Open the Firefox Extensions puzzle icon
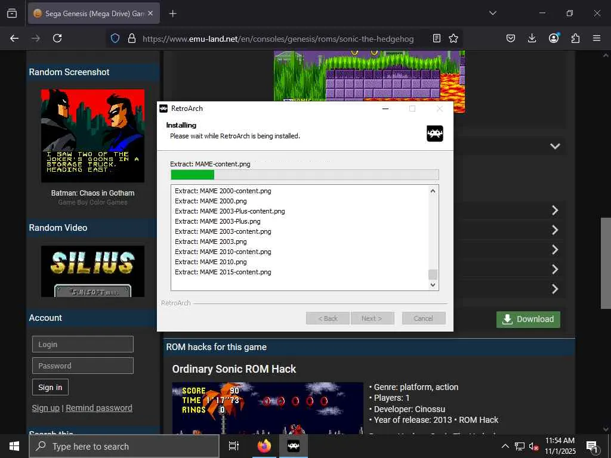 click(x=575, y=38)
